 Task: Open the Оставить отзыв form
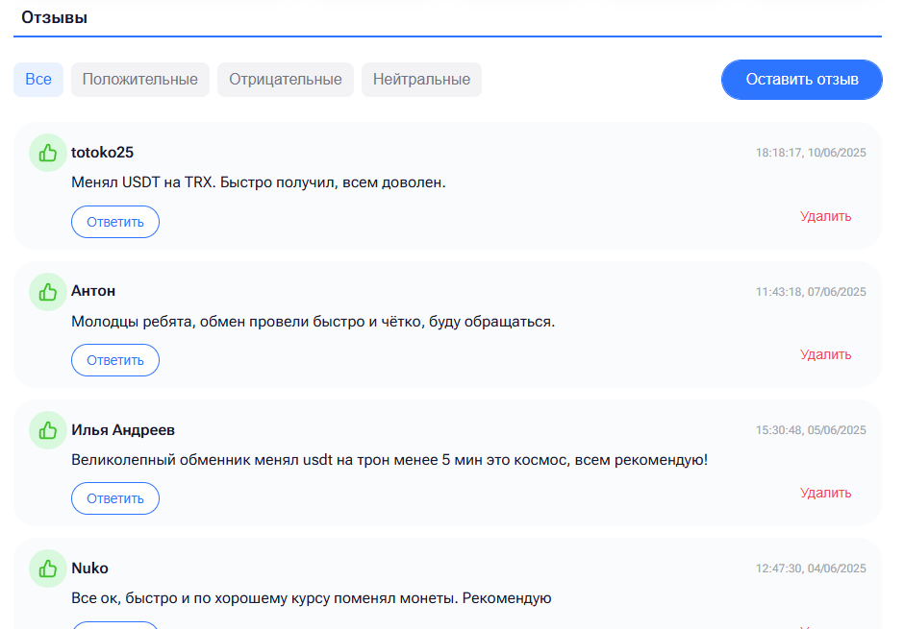802,80
